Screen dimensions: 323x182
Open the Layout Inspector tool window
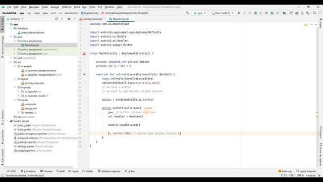click(x=306, y=171)
